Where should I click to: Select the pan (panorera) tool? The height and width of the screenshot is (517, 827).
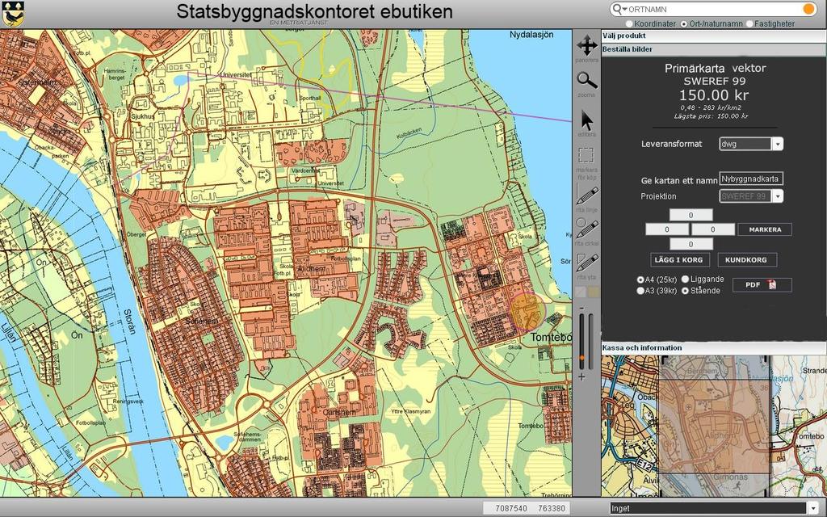click(x=586, y=45)
